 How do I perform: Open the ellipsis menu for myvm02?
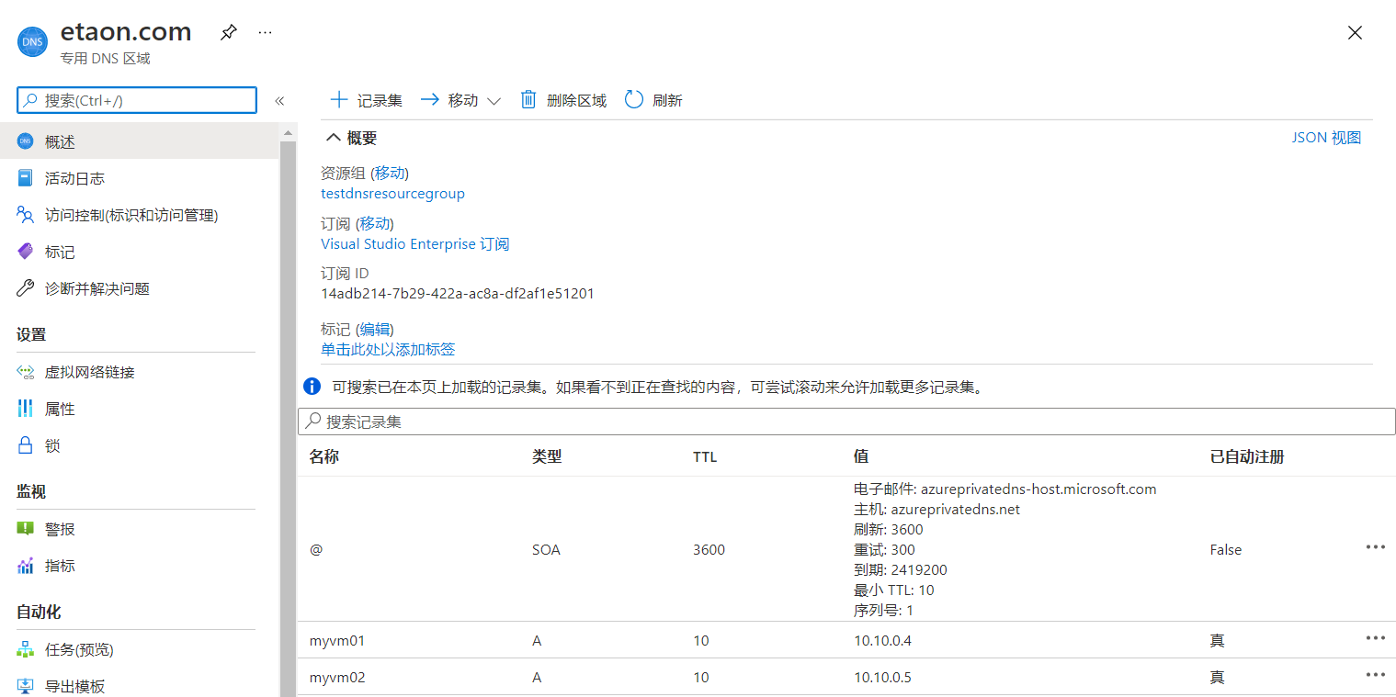tap(1375, 674)
